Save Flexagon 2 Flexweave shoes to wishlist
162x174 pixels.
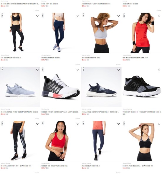[118, 70]
